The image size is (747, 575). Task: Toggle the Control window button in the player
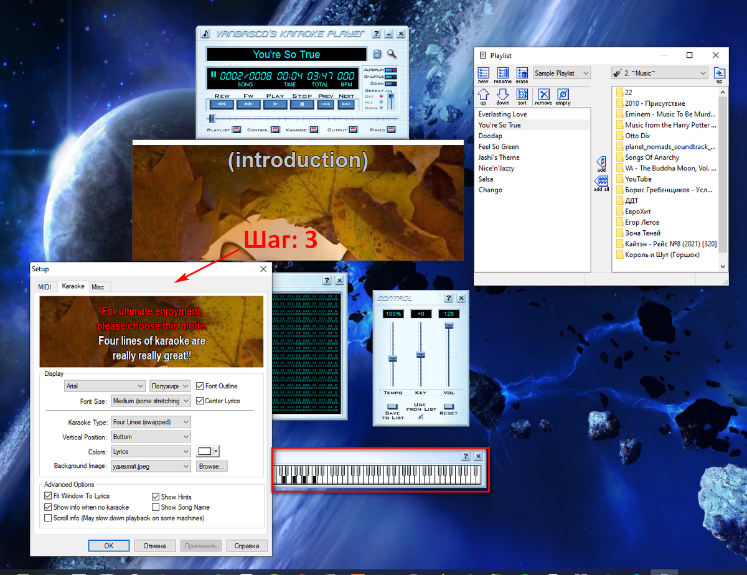[x=275, y=130]
